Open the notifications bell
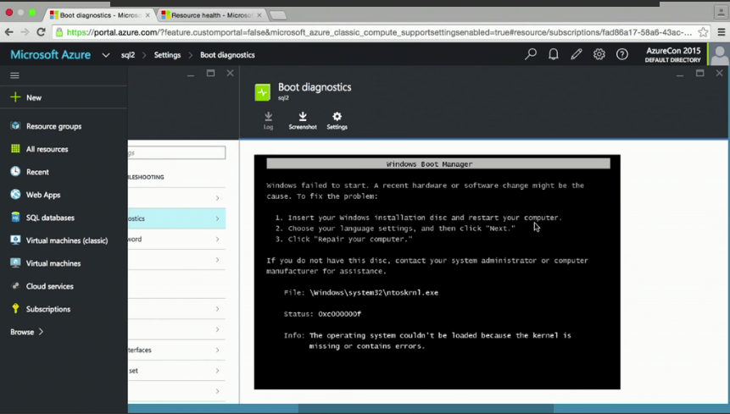Viewport: 730px width, 414px height. (x=553, y=54)
